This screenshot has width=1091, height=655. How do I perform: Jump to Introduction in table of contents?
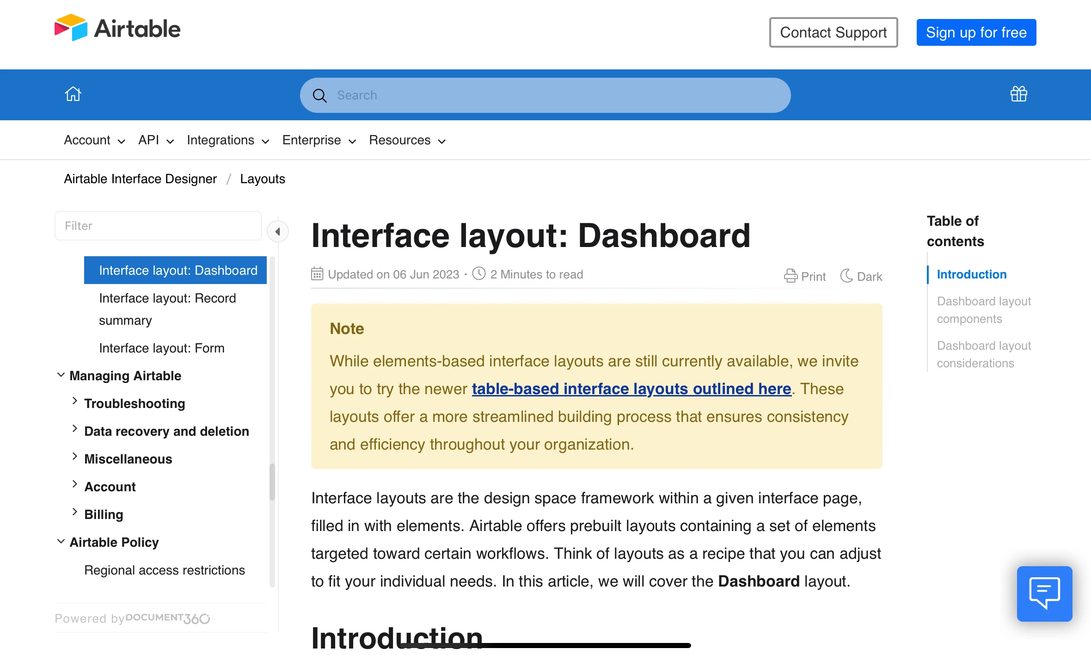point(972,274)
